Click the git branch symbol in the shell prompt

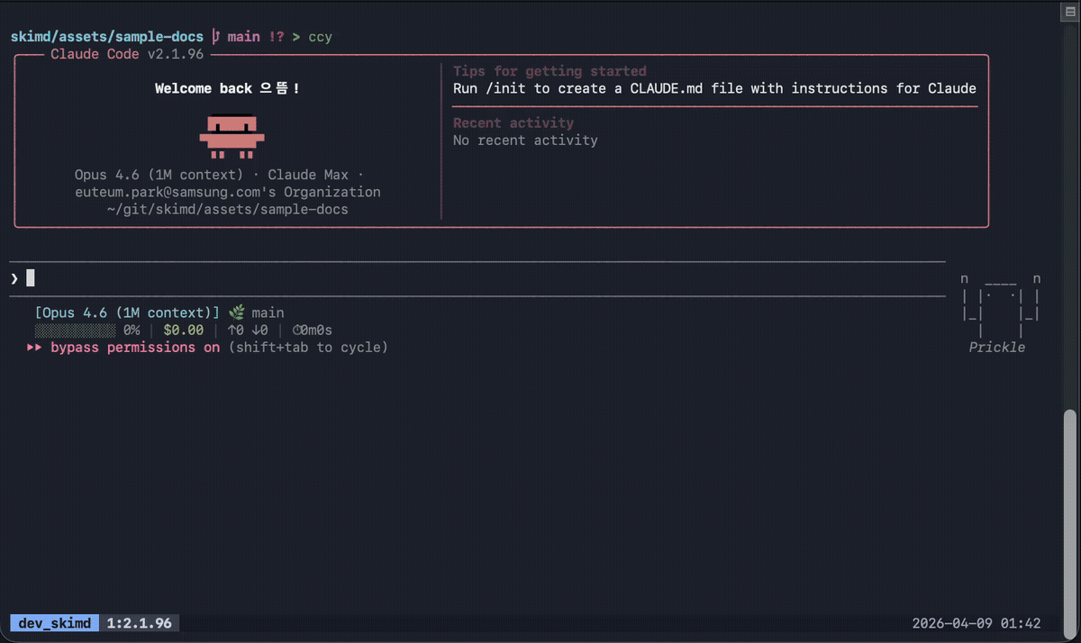click(x=215, y=37)
